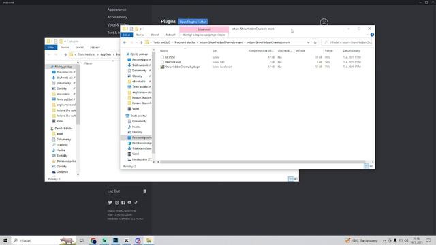Switch front window to large icons view
Viewport: 436px width, 245px height.
coord(371,166)
